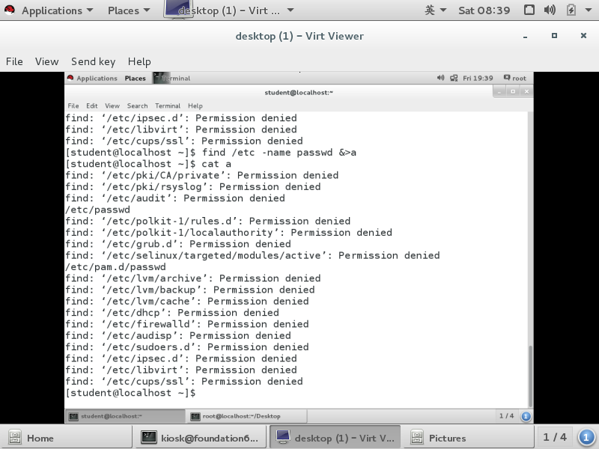The width and height of the screenshot is (599, 449).
Task: Click the host screen display icon
Action: coord(529,10)
